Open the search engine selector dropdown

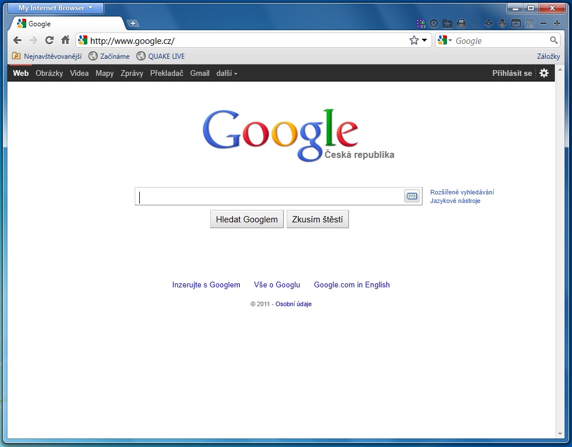(x=445, y=40)
